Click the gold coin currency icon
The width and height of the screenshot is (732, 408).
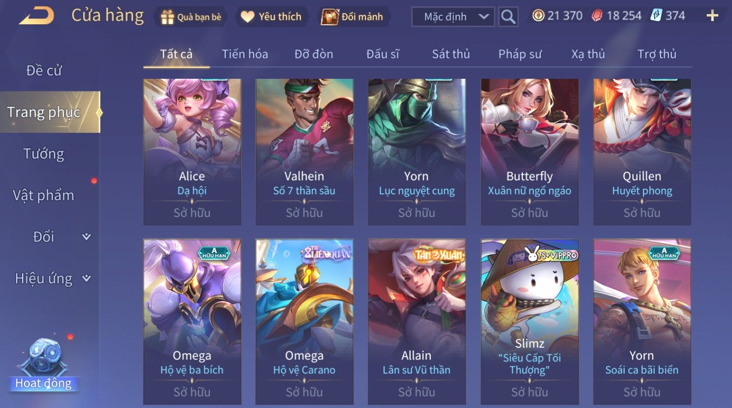[538, 16]
